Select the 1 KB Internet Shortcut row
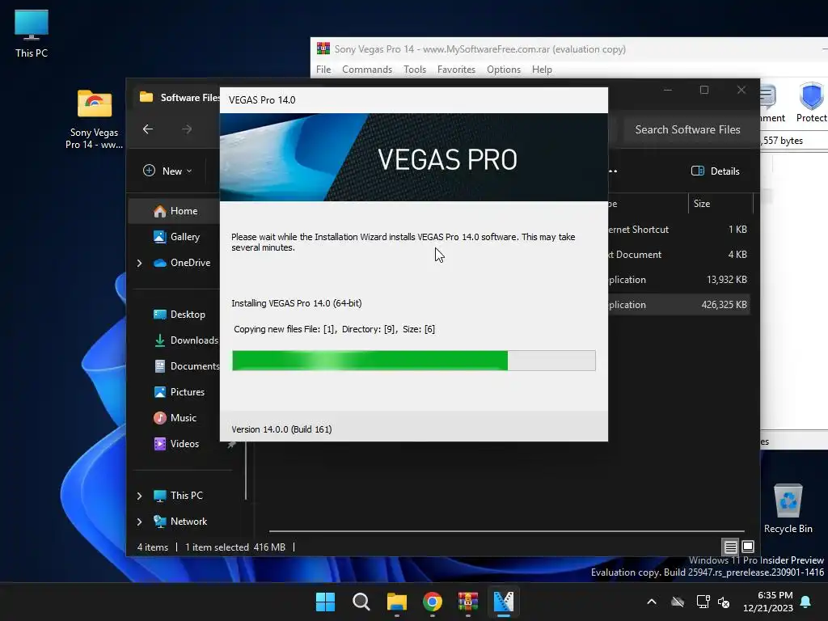The image size is (828, 621). (678, 229)
